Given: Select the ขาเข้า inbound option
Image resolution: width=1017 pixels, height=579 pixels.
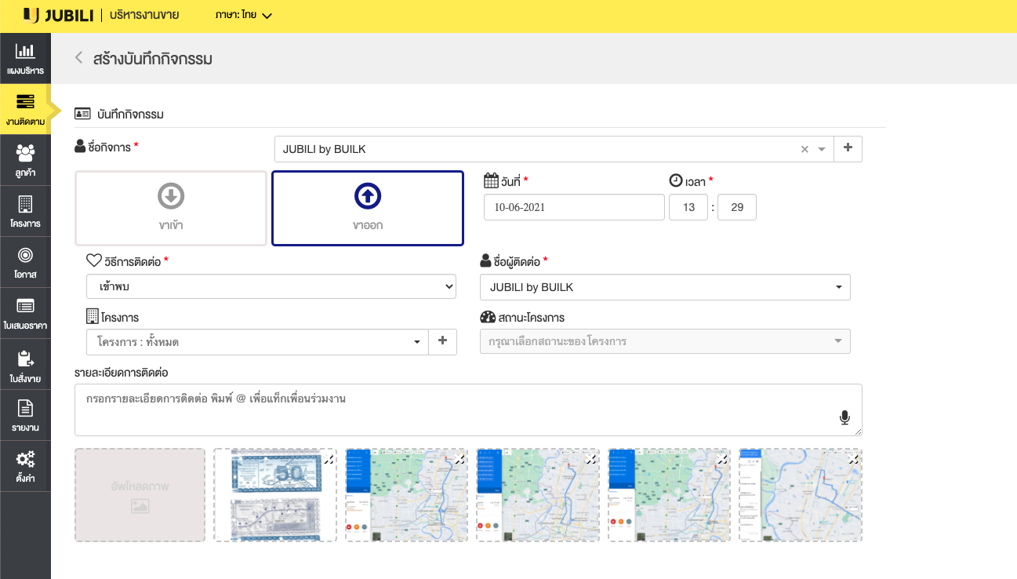Looking at the screenshot, I should [x=171, y=208].
